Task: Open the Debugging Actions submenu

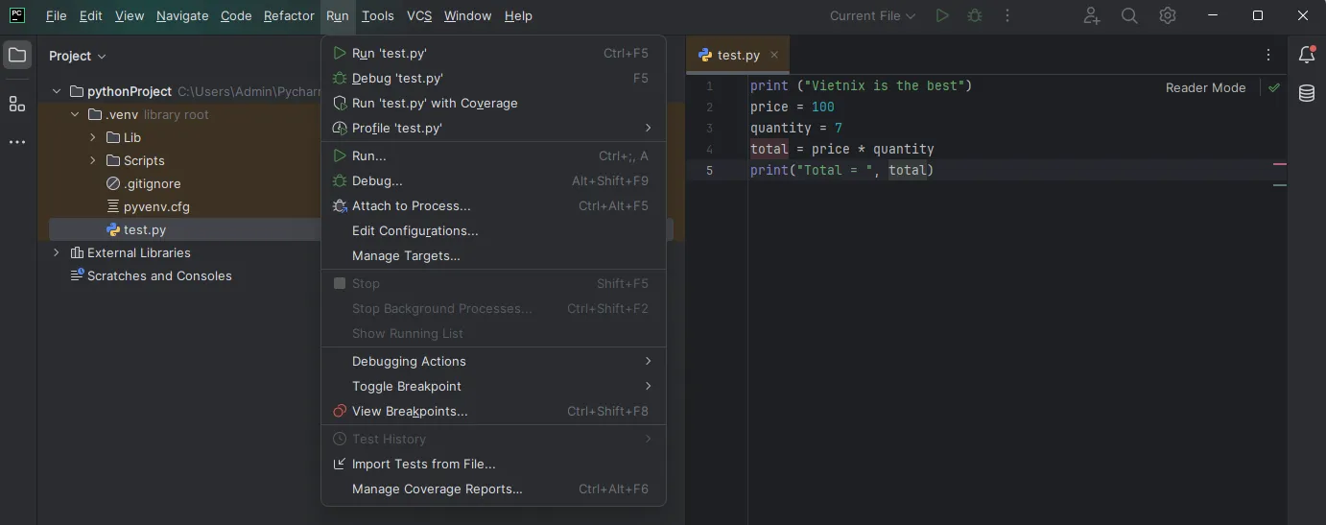Action: [409, 361]
